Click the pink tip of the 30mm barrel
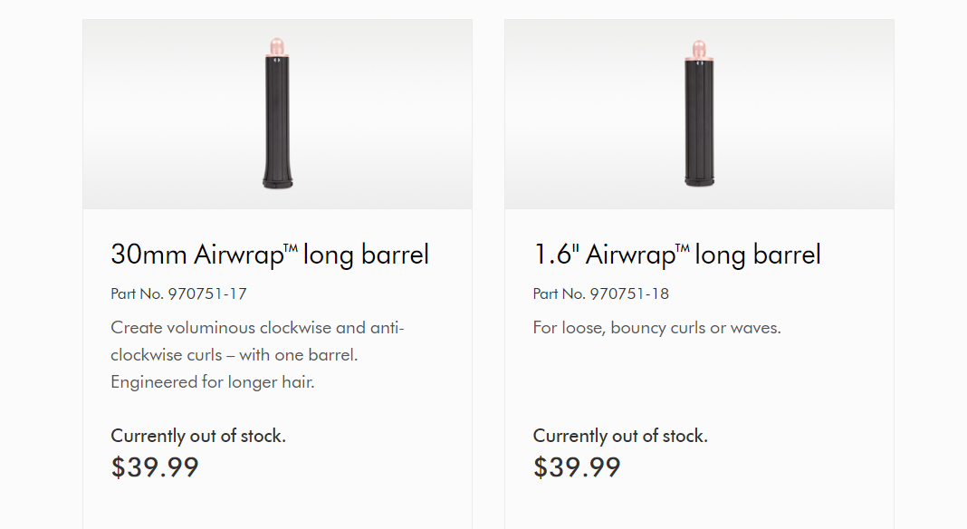Screen dimensions: 967x529 point(277,46)
